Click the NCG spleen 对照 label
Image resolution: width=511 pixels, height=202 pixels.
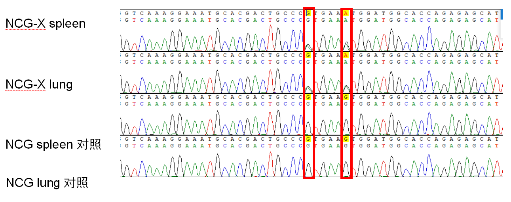(x=53, y=144)
